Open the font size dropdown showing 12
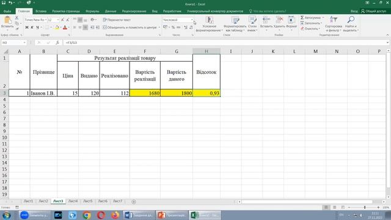Viewport: 391px width, 220px height. click(58, 20)
